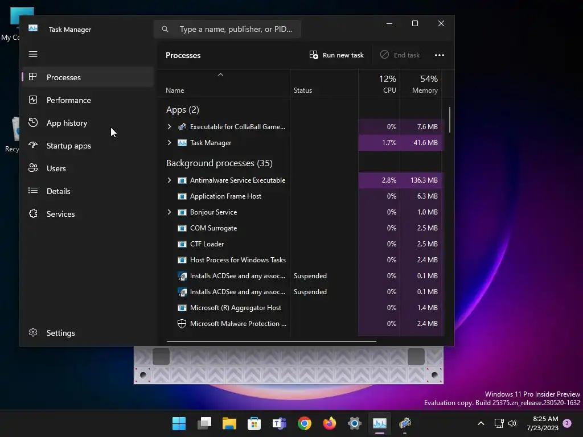
Task: Expand Executable for CollaBall Game entry
Action: pos(169,127)
